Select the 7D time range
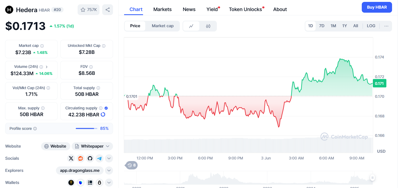398x188 pixels. [x=321, y=26]
